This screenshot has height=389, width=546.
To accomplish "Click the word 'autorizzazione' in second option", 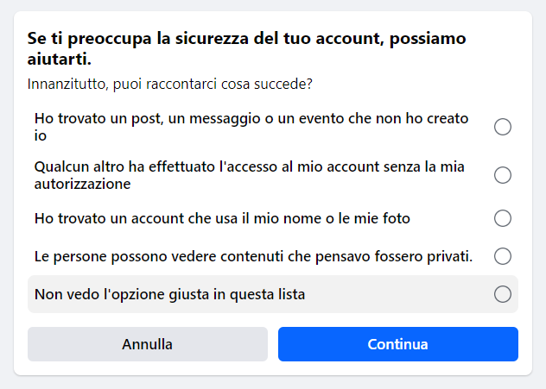I will coord(83,184).
